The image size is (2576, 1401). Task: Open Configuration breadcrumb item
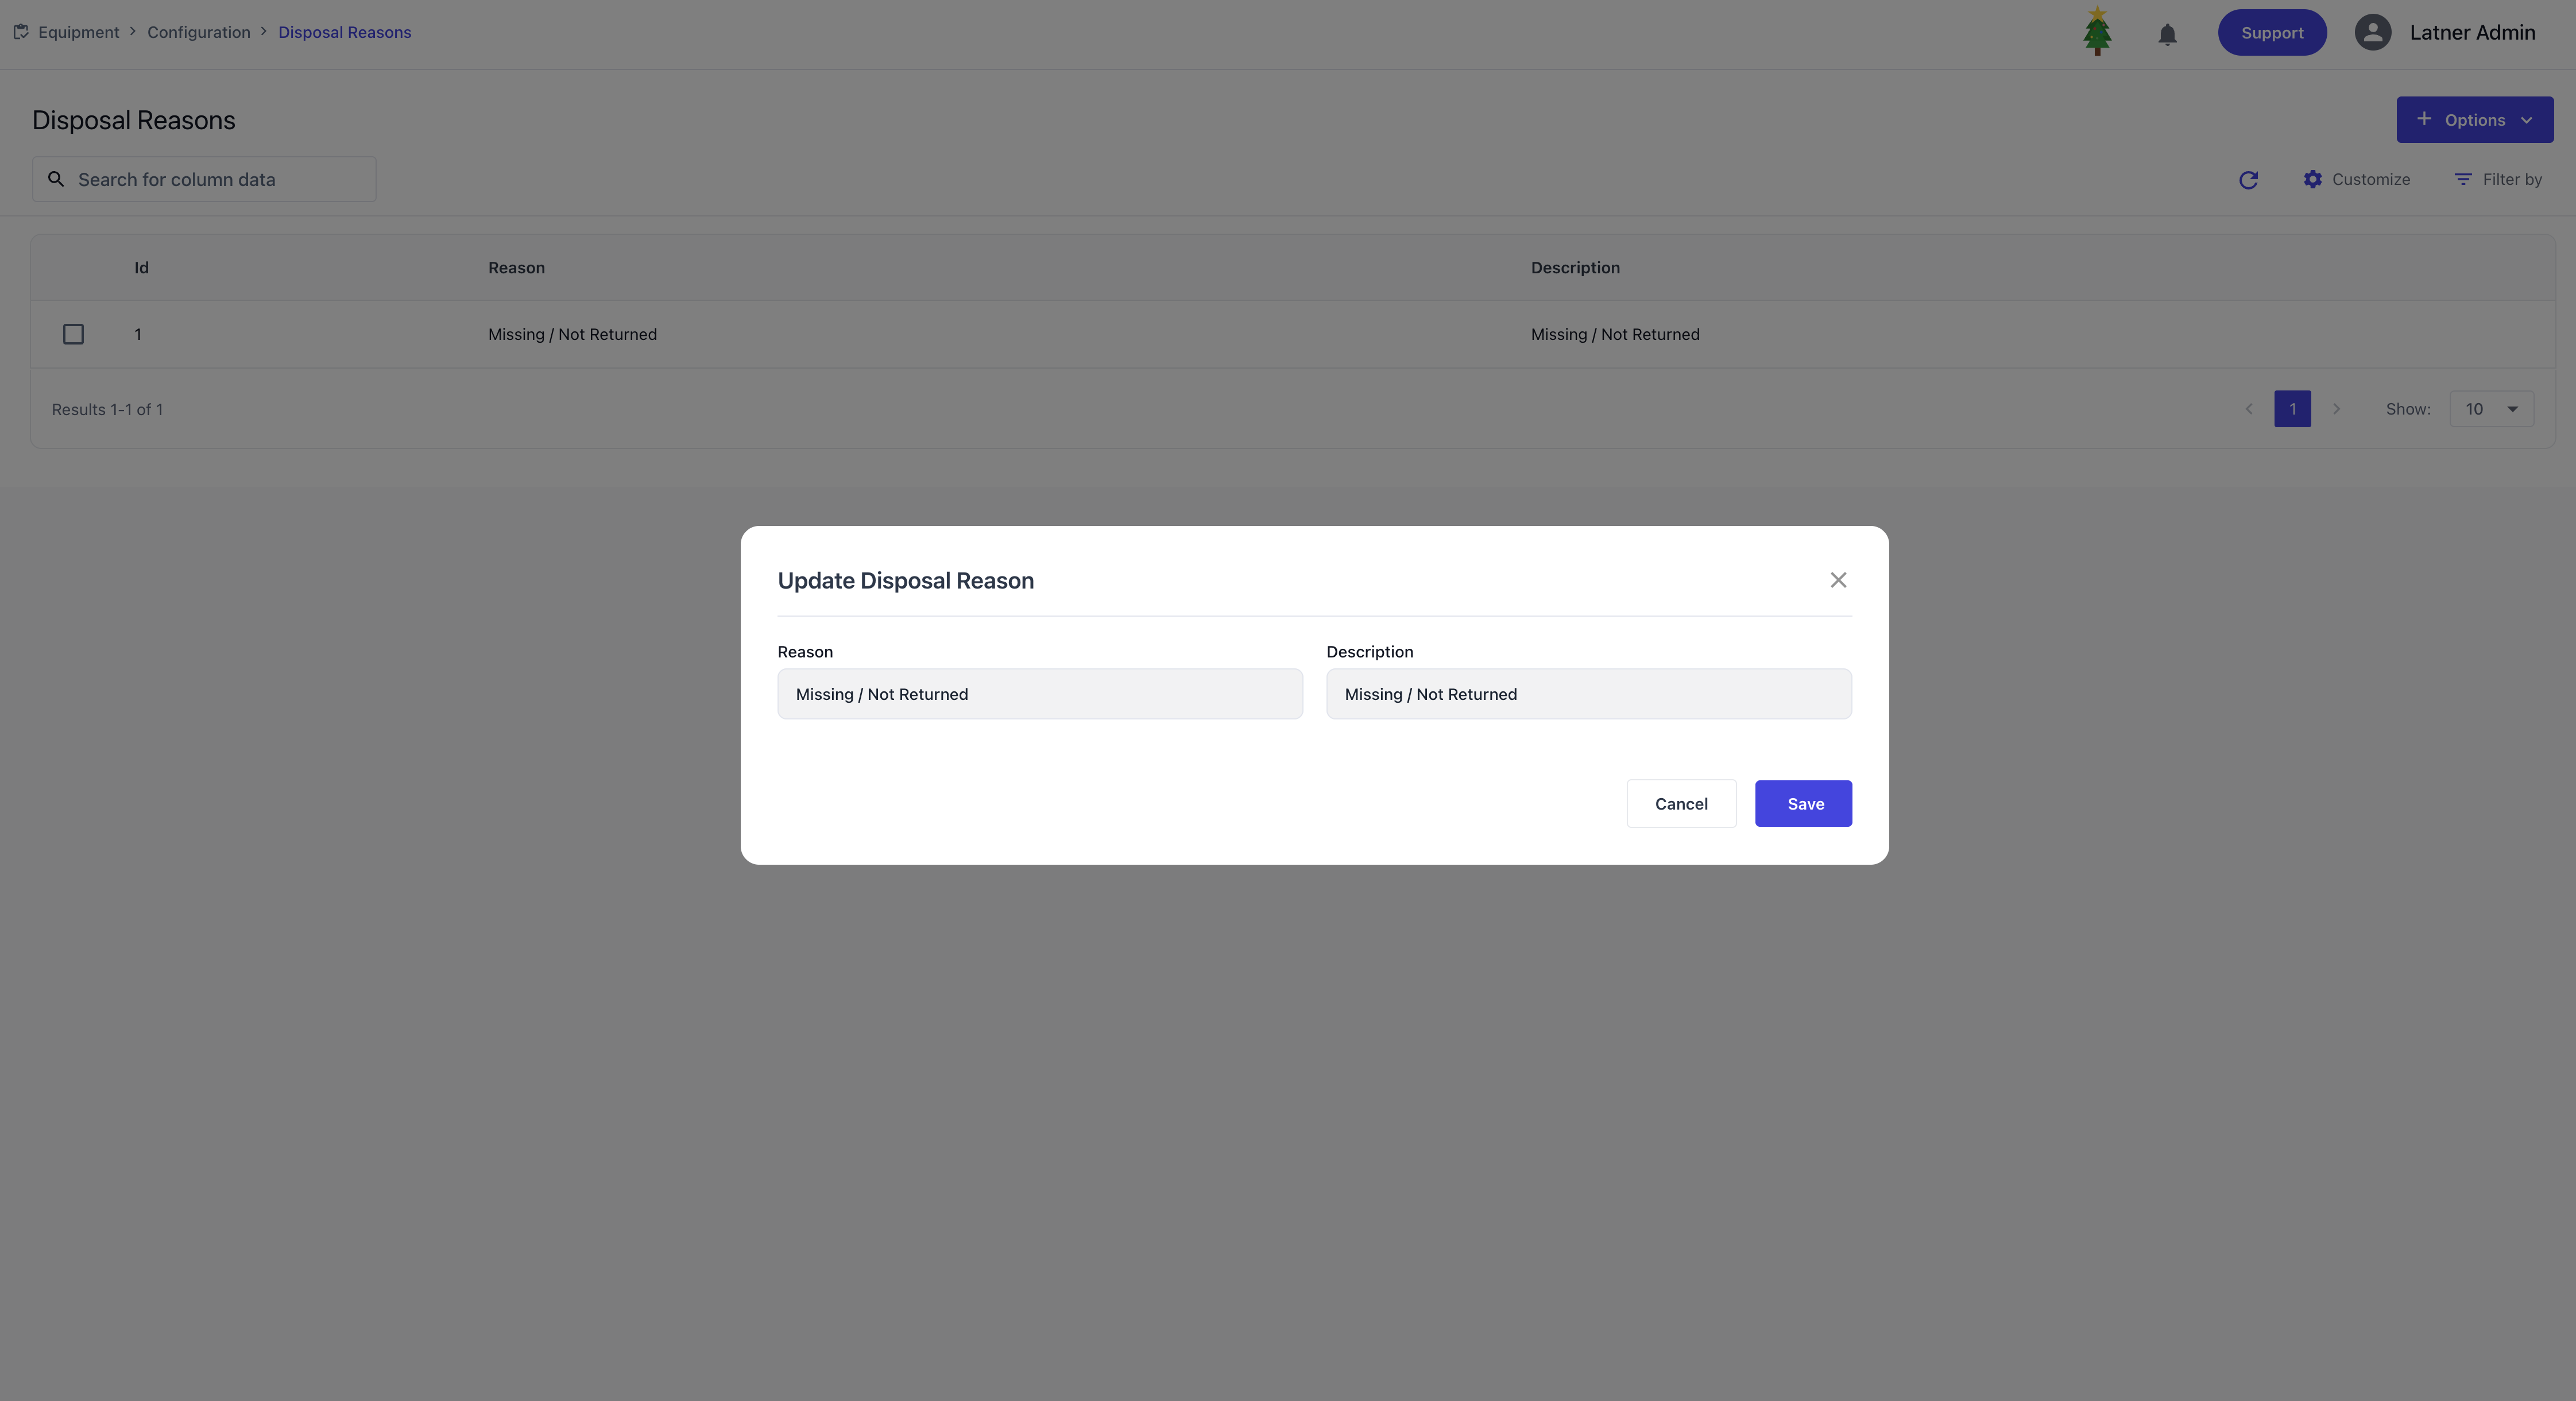(198, 32)
